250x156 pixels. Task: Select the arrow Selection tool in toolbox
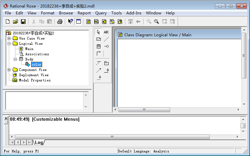click(98, 32)
